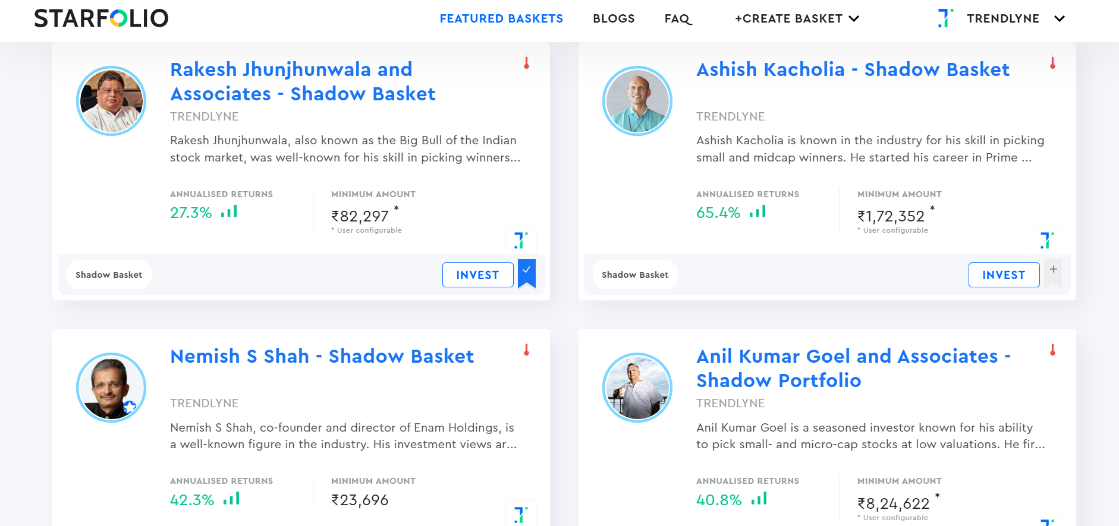Remove bookmark from Rakesh Jhunjhunwala basket

[x=527, y=273]
